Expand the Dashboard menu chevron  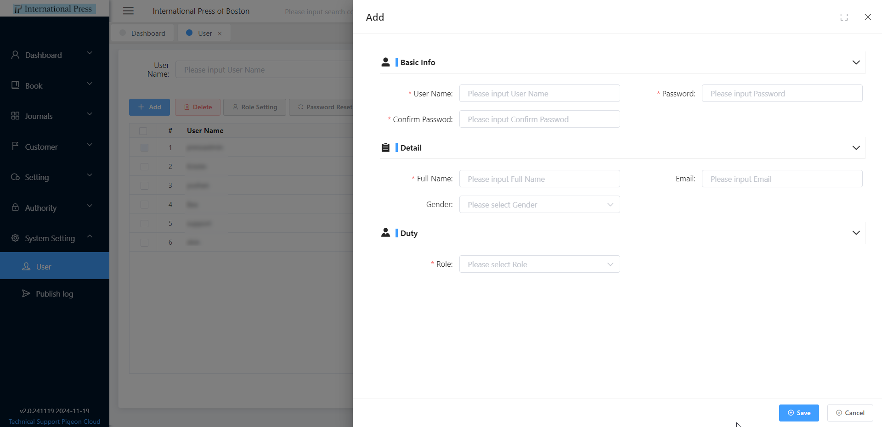pyautogui.click(x=90, y=53)
